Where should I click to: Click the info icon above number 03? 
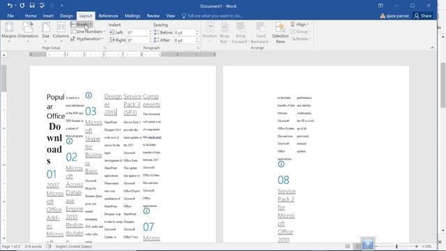(89, 96)
